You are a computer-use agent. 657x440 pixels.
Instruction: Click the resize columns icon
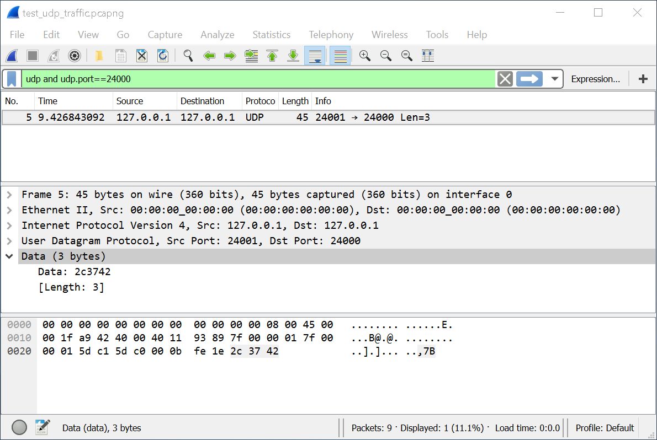(x=427, y=56)
